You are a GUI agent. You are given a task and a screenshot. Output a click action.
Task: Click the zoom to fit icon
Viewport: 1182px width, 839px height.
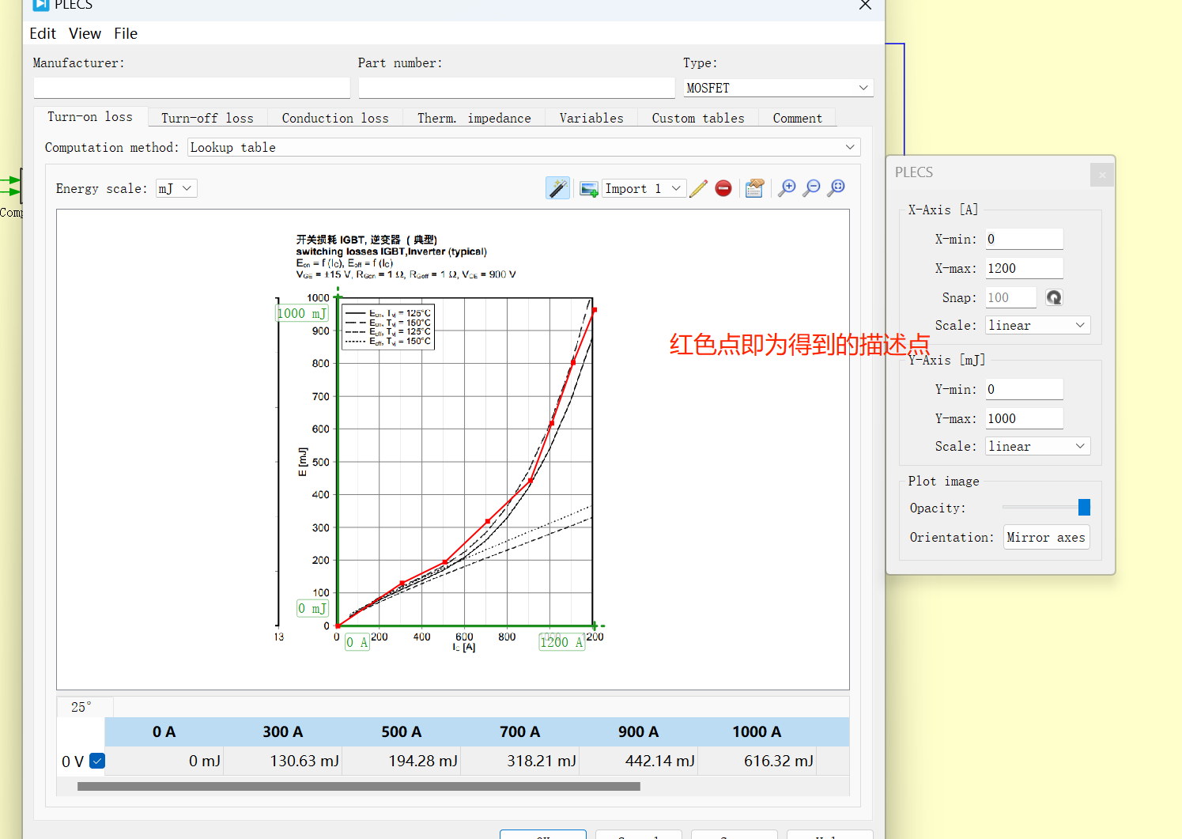point(836,188)
